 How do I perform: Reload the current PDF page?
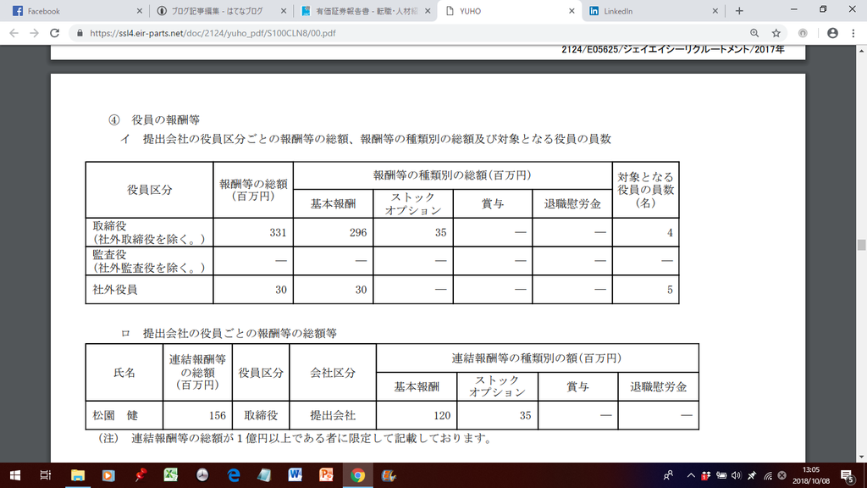(x=55, y=33)
